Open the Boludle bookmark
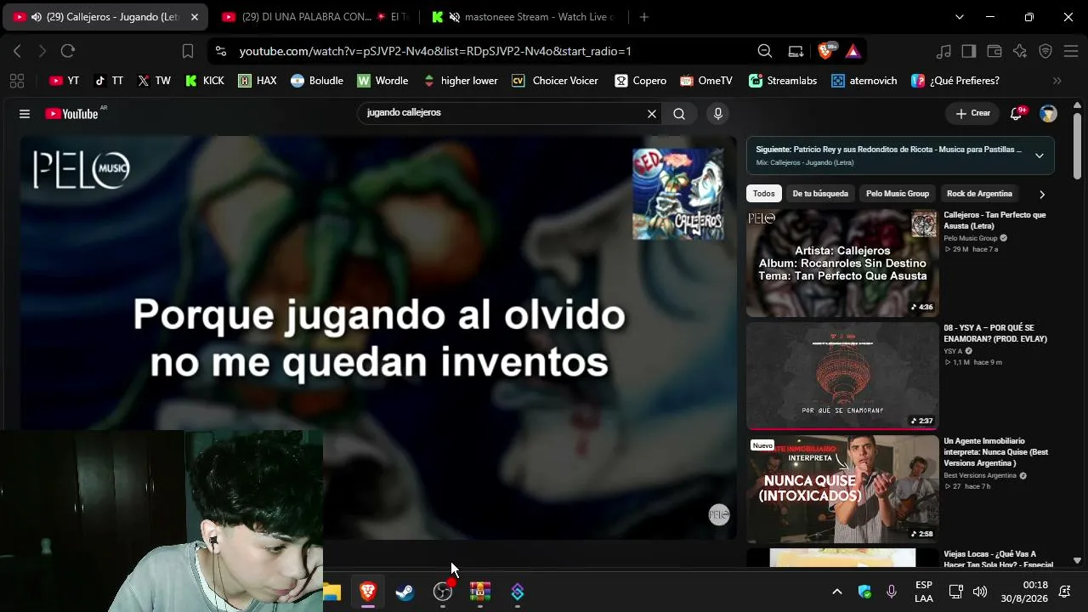1088x612 pixels. tap(317, 81)
